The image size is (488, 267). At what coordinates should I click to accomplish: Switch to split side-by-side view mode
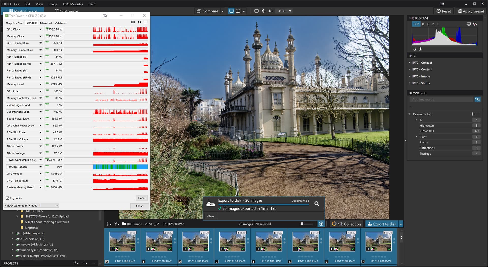click(x=238, y=11)
